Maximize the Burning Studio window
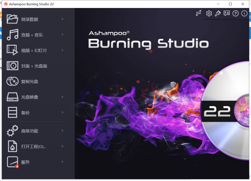251x181 pixels. coord(231,4)
